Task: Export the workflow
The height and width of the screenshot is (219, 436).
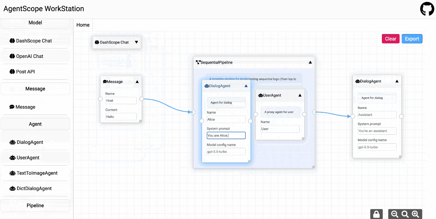Action: pos(412,39)
